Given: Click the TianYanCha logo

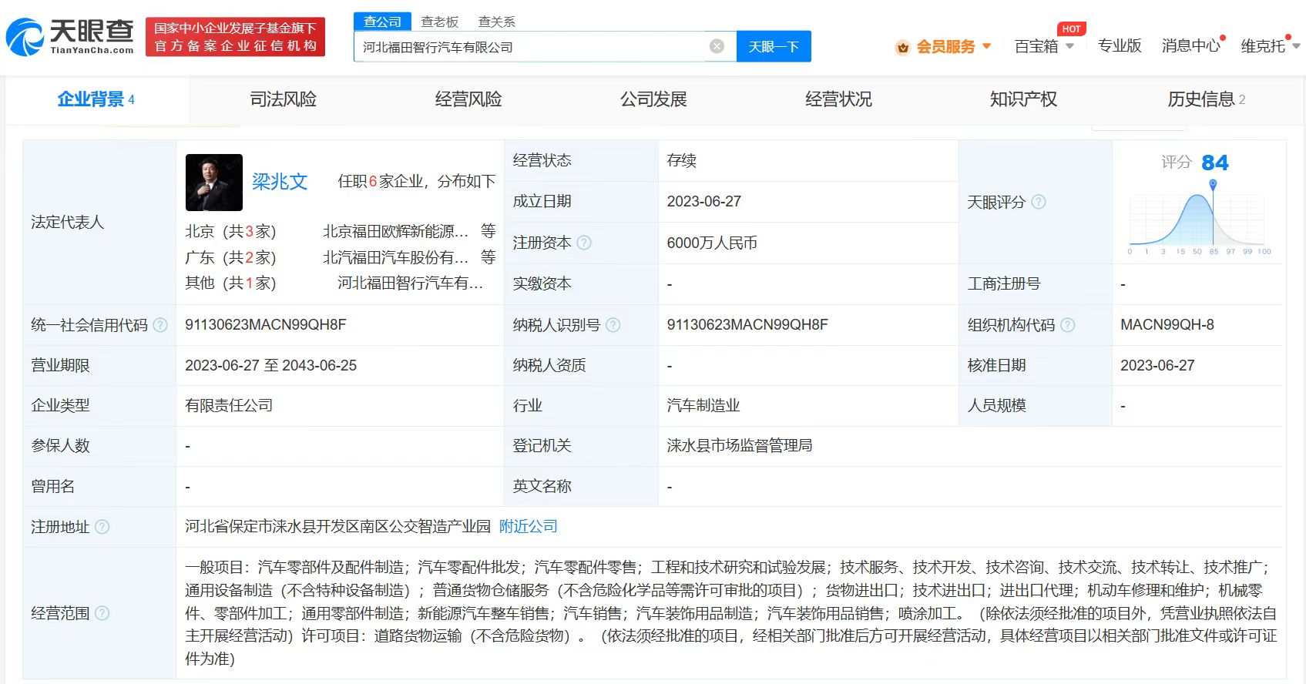Looking at the screenshot, I should tap(70, 37).
